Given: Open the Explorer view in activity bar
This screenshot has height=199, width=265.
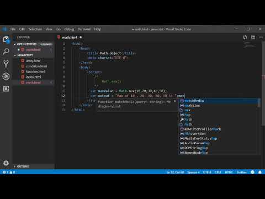Looking at the screenshot, I should (6, 40).
